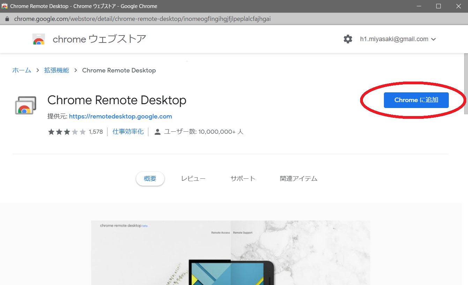Click the page's vertical scrollbar thumb

[x=466, y=84]
